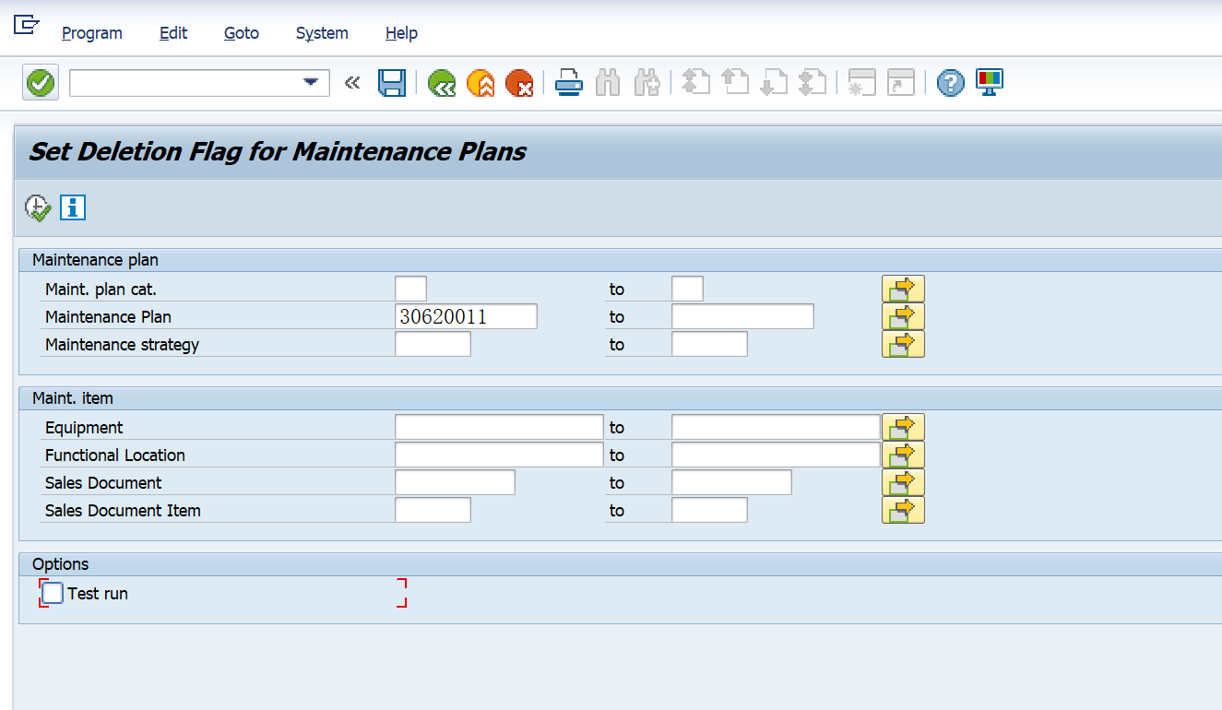Open multiple selection for Functional Location
Screen dimensions: 1222x710
[x=903, y=454]
